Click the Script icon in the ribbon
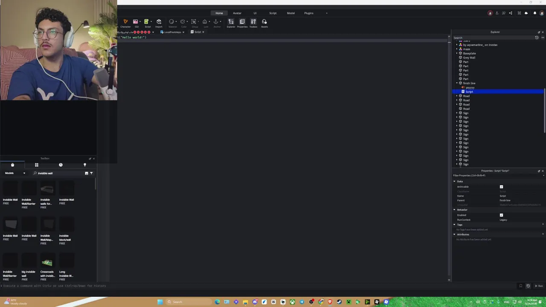 point(146,22)
